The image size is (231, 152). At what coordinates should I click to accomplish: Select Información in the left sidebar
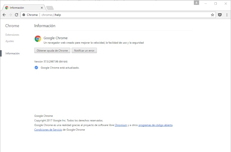(13, 54)
